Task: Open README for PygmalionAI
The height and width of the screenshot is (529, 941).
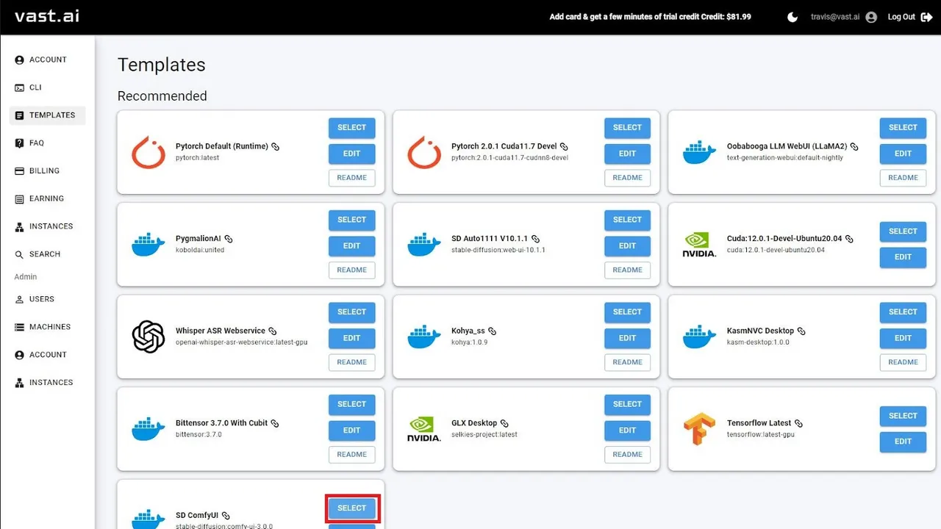Action: (352, 270)
